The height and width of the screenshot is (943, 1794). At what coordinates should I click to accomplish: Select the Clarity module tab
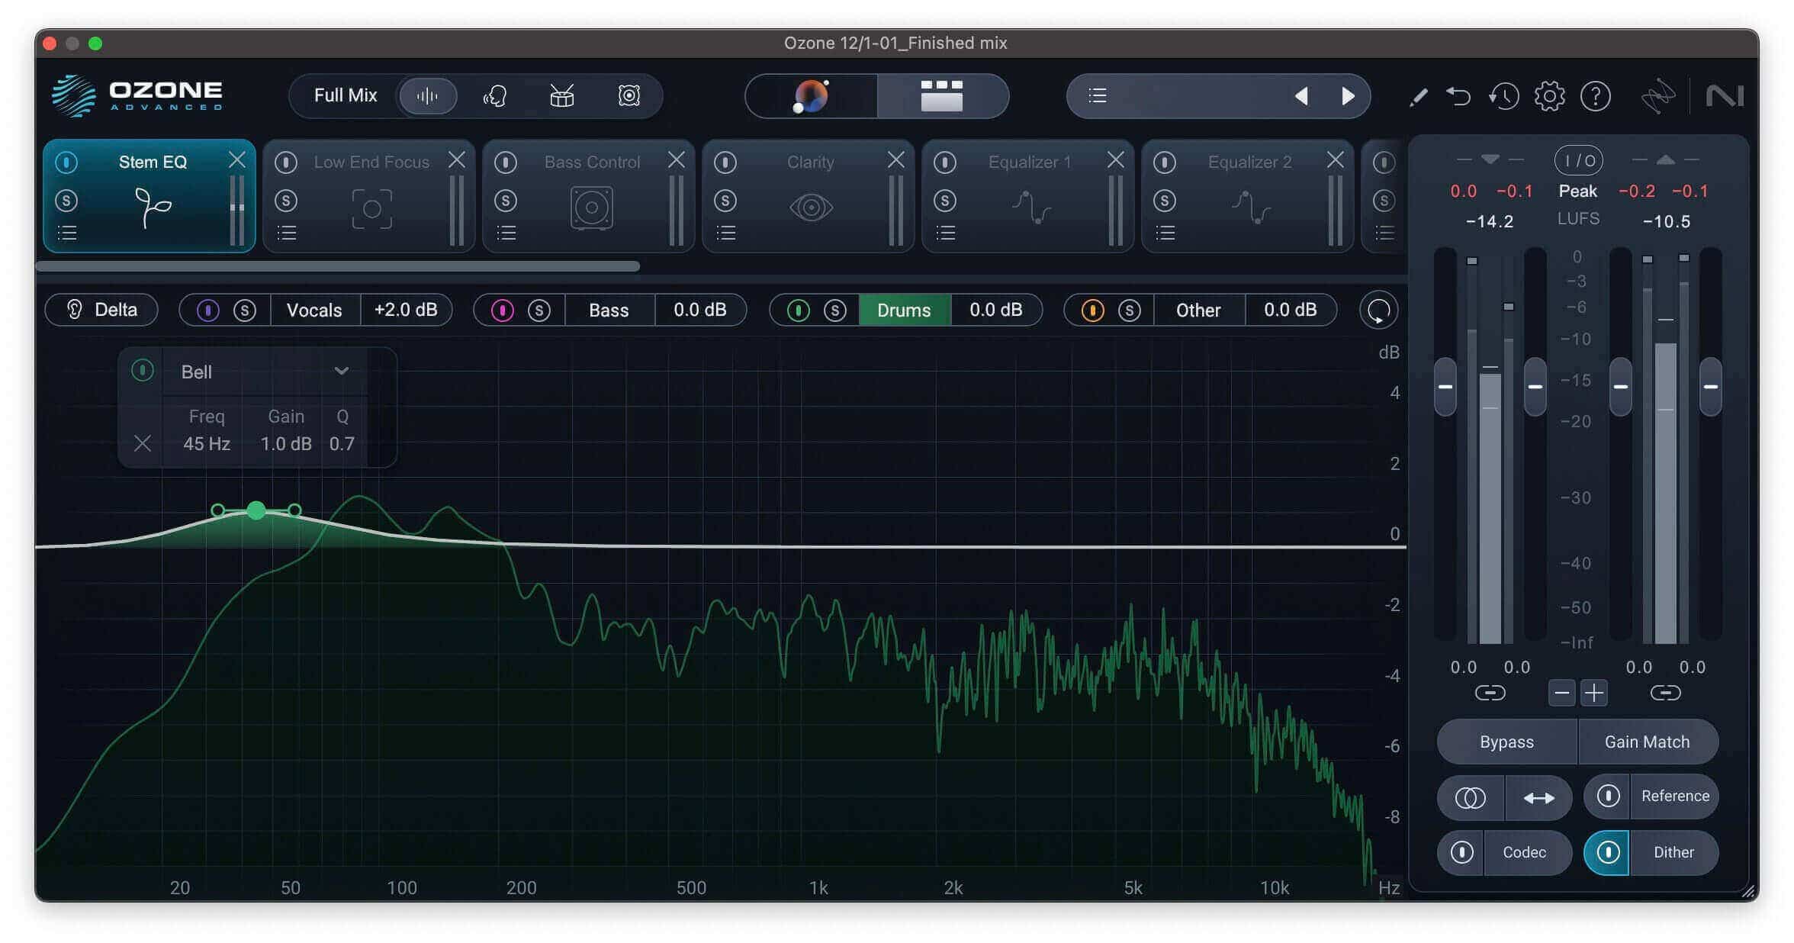point(809,195)
